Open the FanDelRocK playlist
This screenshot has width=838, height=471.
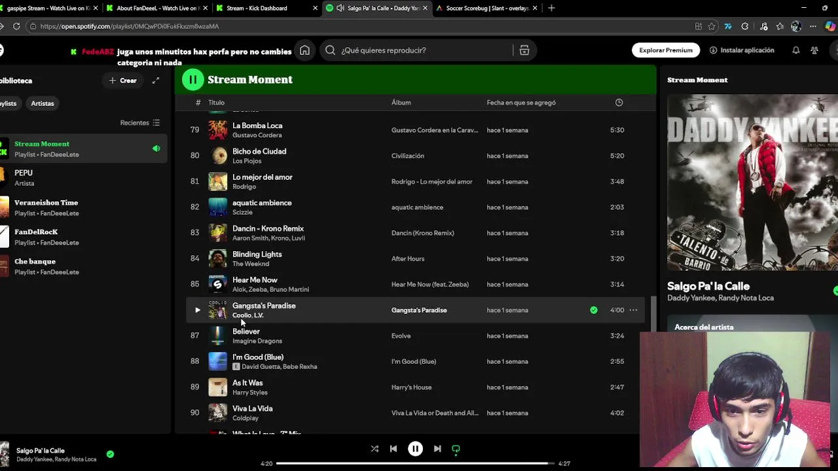84,237
